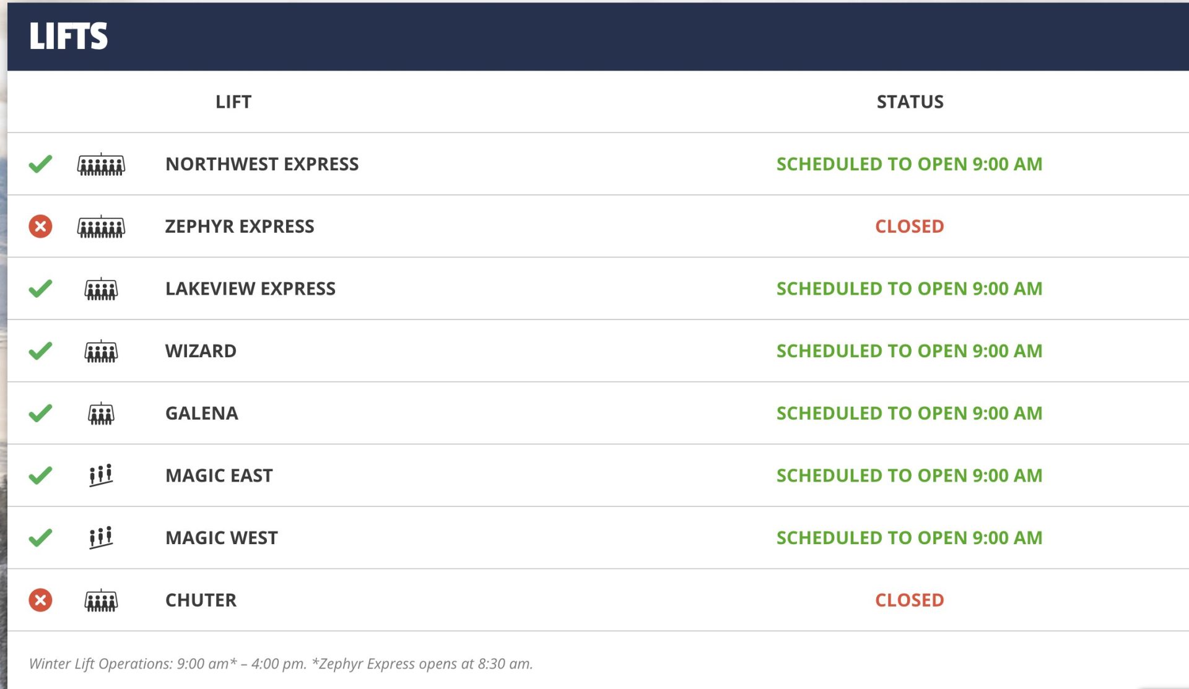Click the surface lift icon for Magic East
Screen dimensions: 1189x689
point(101,475)
